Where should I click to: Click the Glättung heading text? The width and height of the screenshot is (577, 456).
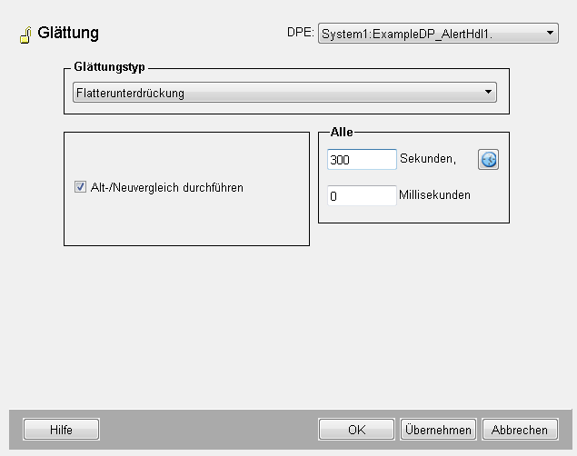68,33
